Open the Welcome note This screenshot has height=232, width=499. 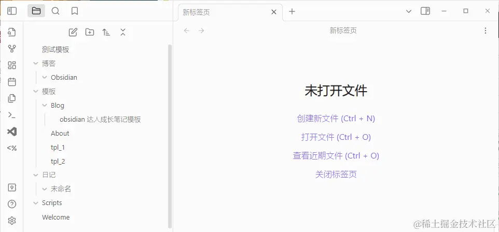(56, 218)
